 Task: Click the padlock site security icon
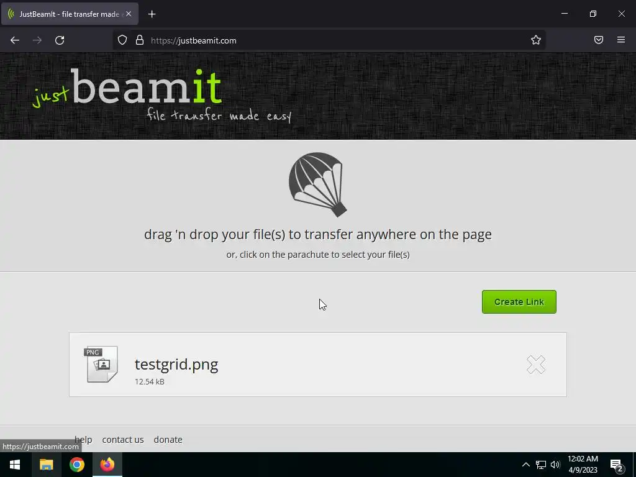point(140,40)
